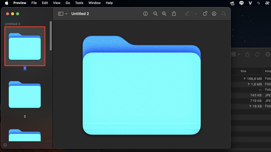Open the Share menu in Preview
This screenshot has height=152, width=271.
174,14
